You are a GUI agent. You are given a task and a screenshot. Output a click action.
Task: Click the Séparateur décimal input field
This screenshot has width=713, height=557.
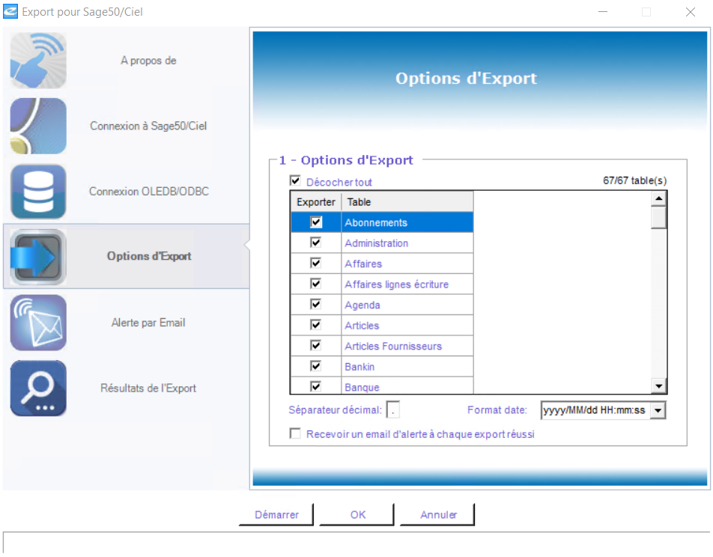click(x=393, y=410)
